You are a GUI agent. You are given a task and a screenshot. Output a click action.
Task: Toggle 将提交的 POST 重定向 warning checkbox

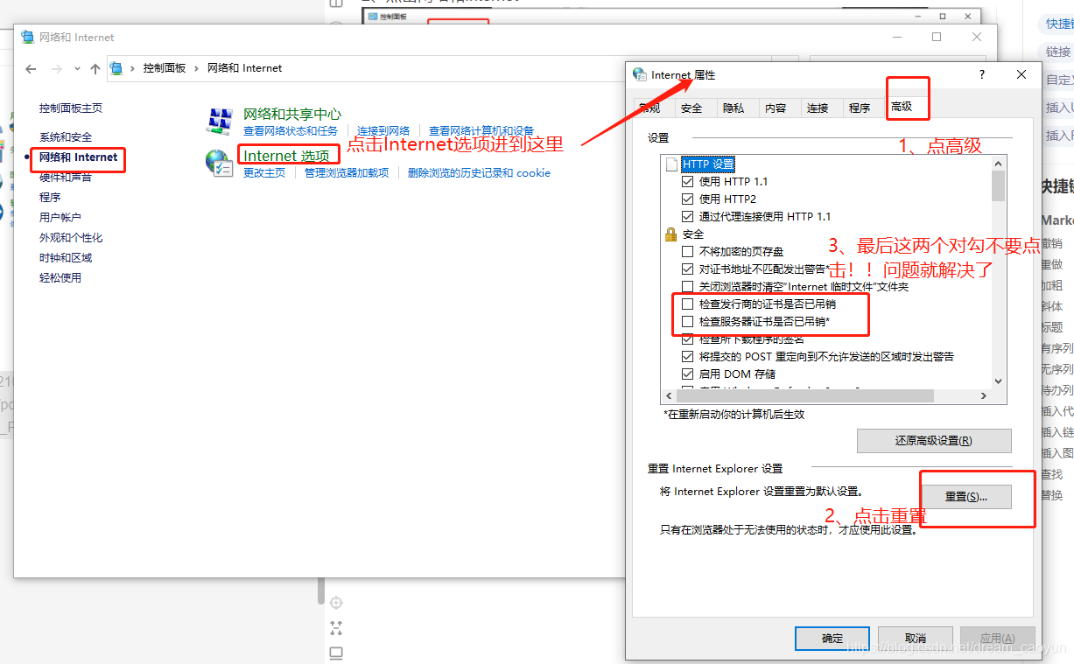687,357
